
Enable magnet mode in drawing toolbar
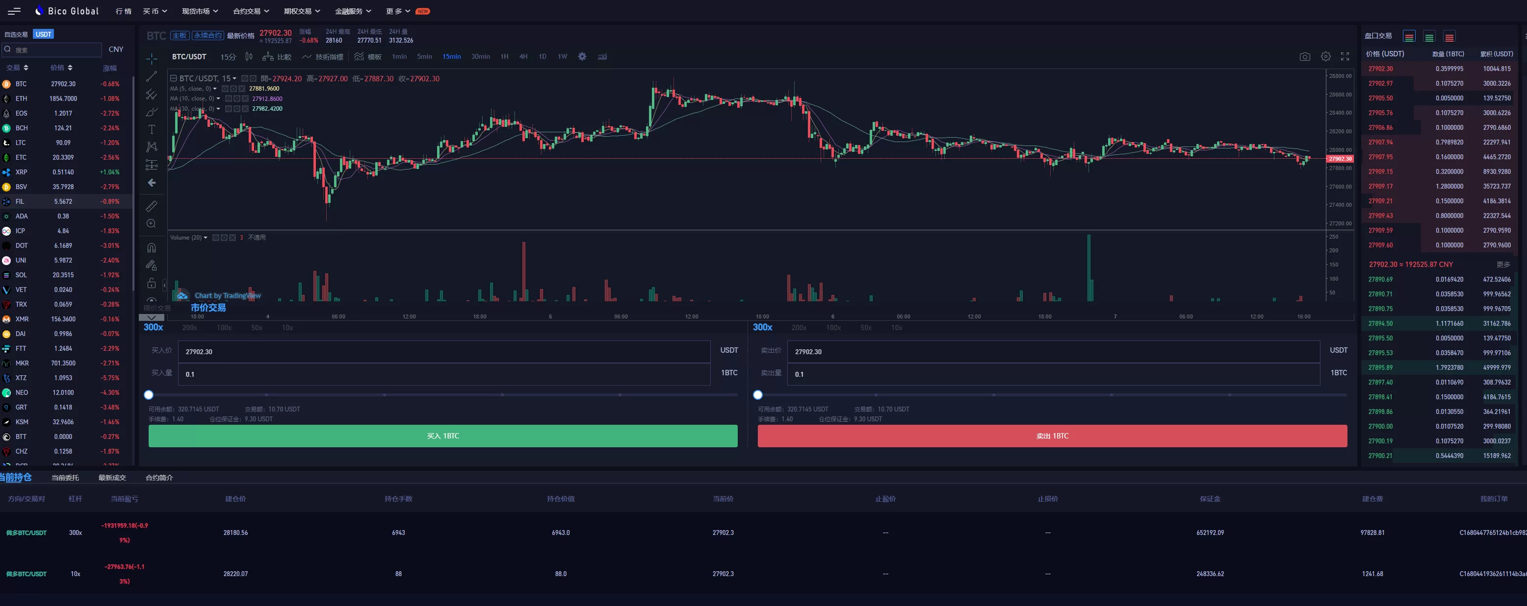[x=152, y=248]
